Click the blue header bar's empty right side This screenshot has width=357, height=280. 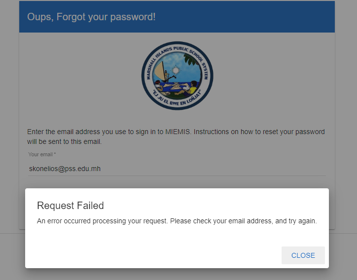(x=271, y=17)
